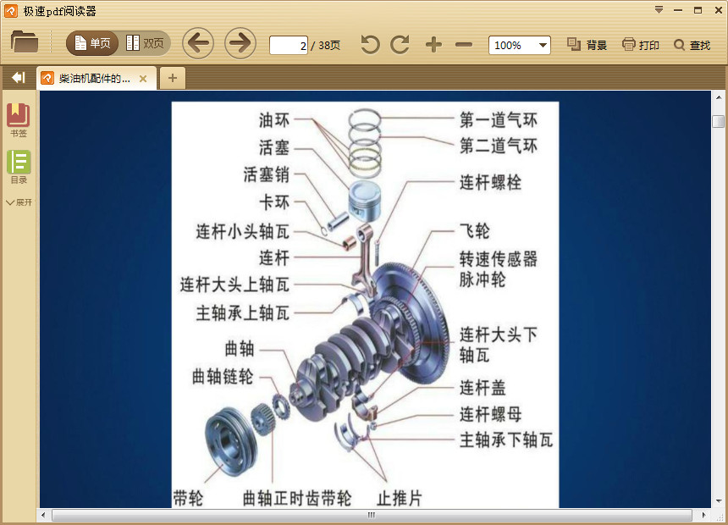Maximize the PDF reader window

point(698,10)
